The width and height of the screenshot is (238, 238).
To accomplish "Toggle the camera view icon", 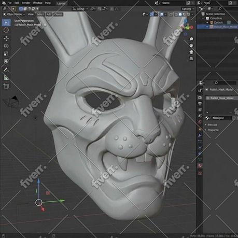I will tap(191, 52).
